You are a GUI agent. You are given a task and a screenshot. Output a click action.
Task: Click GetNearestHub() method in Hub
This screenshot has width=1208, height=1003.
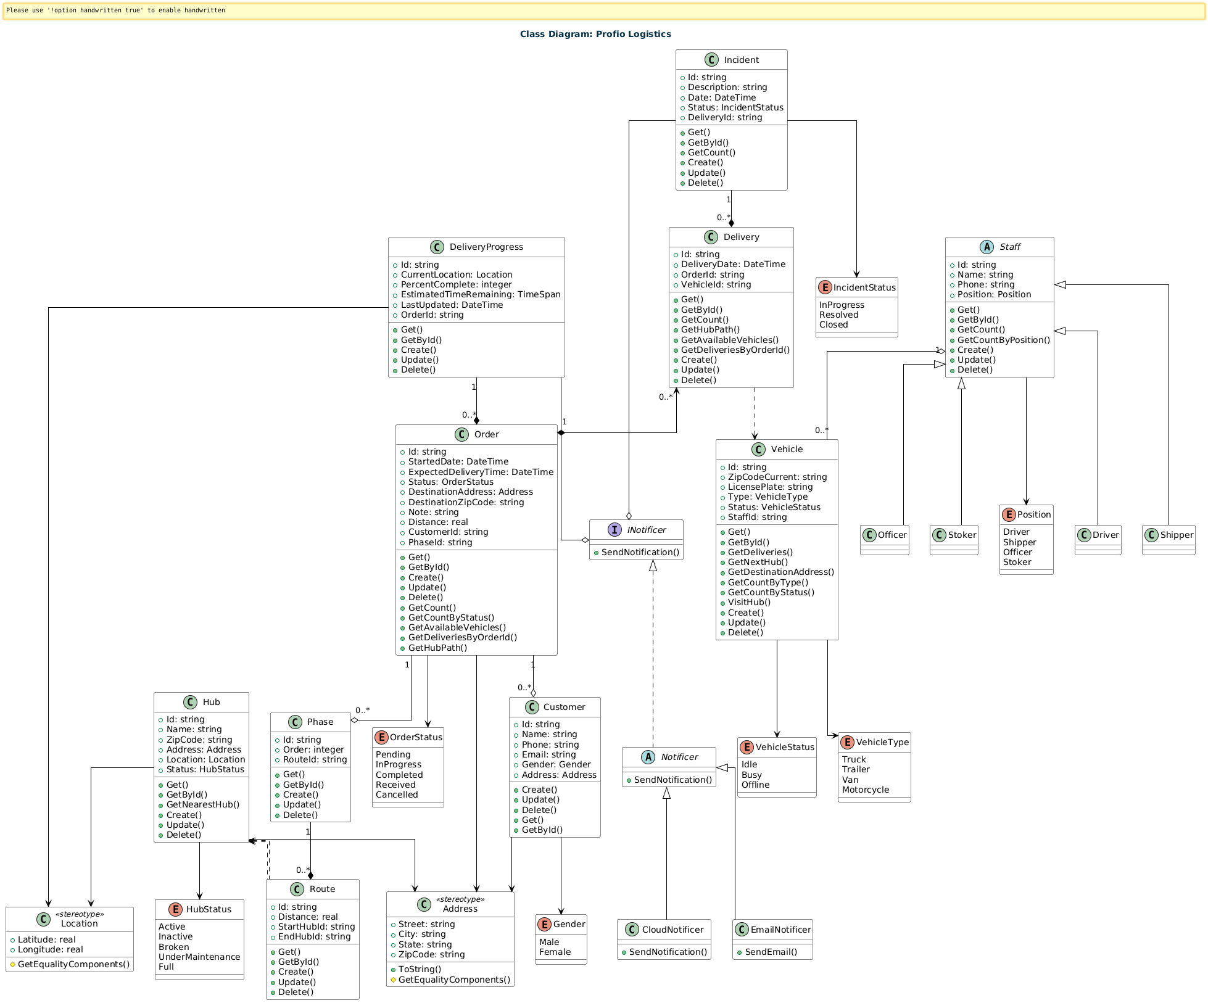(x=202, y=804)
